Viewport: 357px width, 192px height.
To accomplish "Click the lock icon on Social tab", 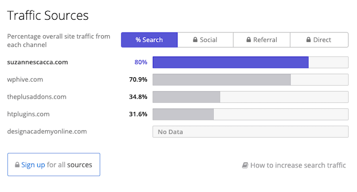I will pyautogui.click(x=195, y=39).
